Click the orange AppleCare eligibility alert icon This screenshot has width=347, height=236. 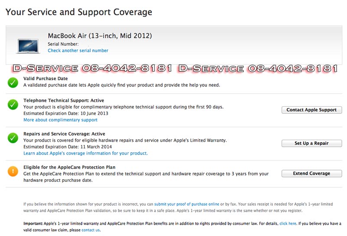point(13,171)
